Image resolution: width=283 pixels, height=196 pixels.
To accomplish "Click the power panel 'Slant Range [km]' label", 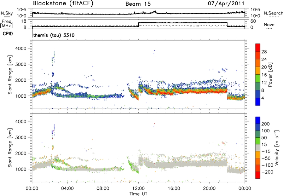I will 10,75.
